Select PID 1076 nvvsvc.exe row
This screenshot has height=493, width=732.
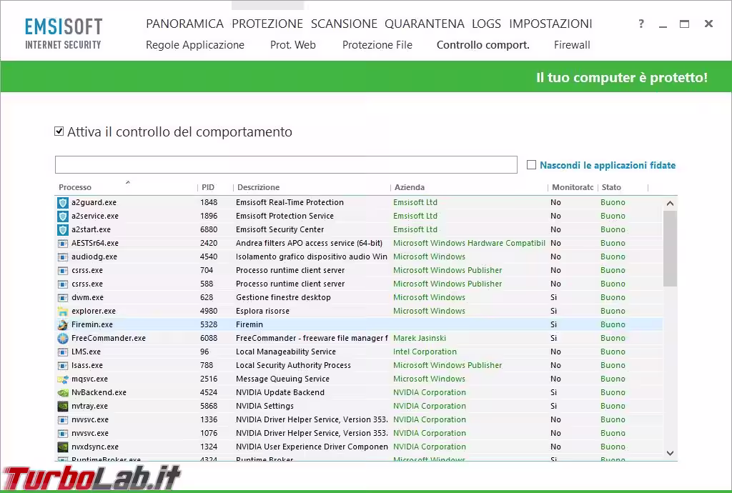pyautogui.click(x=359, y=433)
